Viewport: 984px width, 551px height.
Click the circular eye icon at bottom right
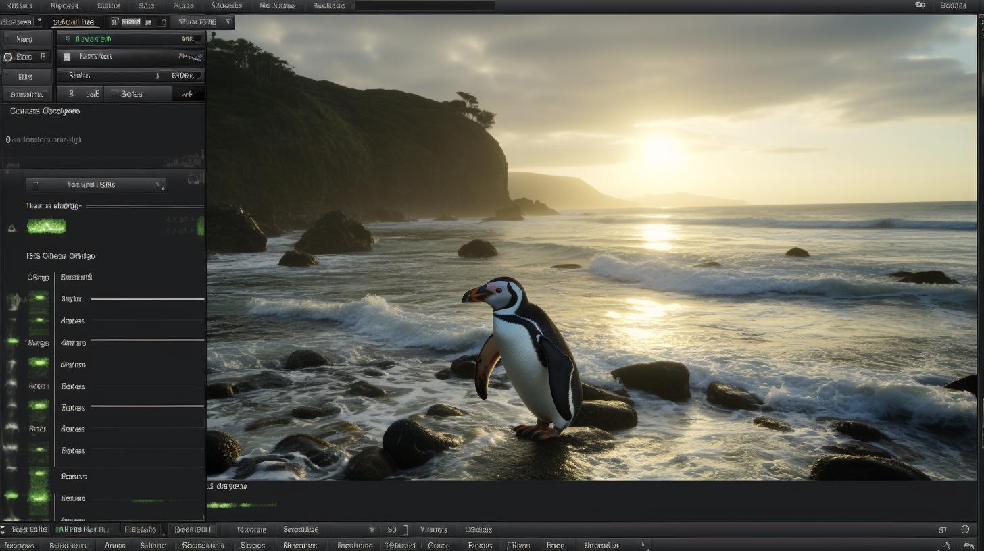coord(965,529)
